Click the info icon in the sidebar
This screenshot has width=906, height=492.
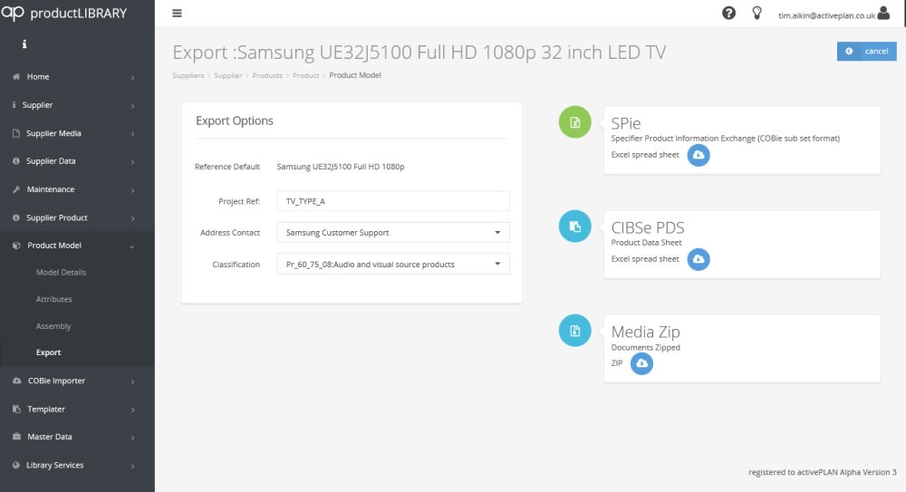click(24, 44)
